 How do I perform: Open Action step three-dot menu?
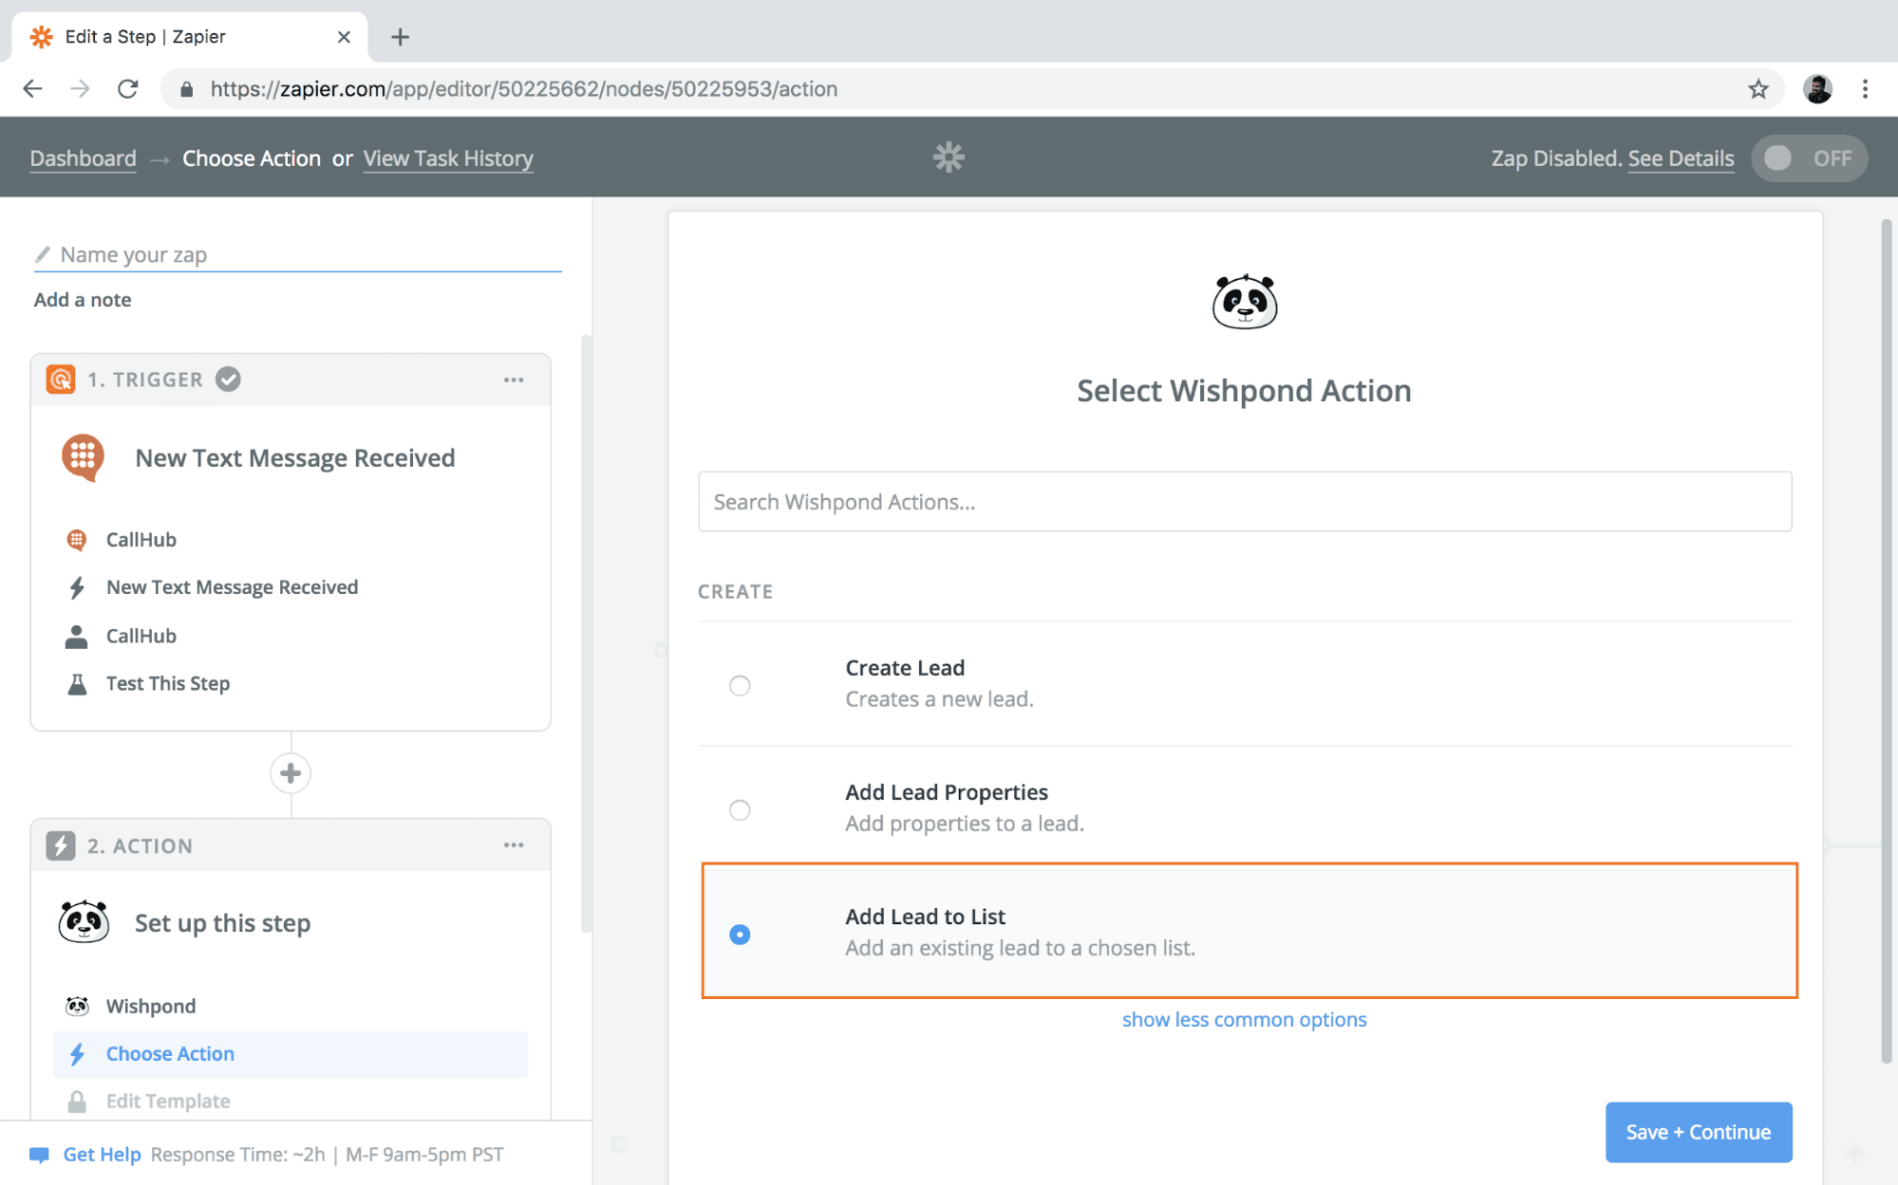514,845
